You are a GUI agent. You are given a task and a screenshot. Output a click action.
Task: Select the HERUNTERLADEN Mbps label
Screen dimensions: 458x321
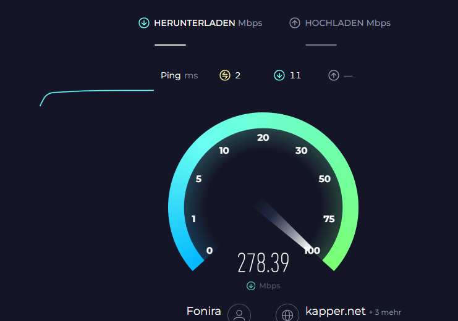click(208, 23)
